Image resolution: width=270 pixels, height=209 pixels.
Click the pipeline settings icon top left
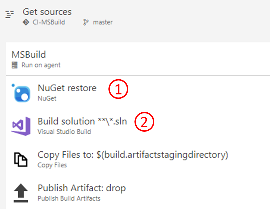tap(9, 14)
